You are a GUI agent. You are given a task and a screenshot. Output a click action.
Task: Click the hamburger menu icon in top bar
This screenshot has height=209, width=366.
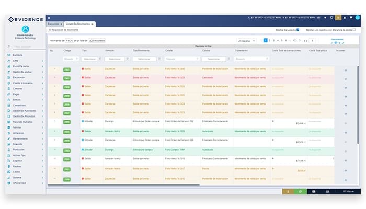click(49, 18)
